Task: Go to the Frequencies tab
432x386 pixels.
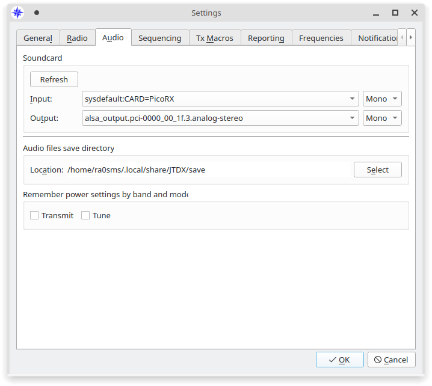Action: [321, 38]
